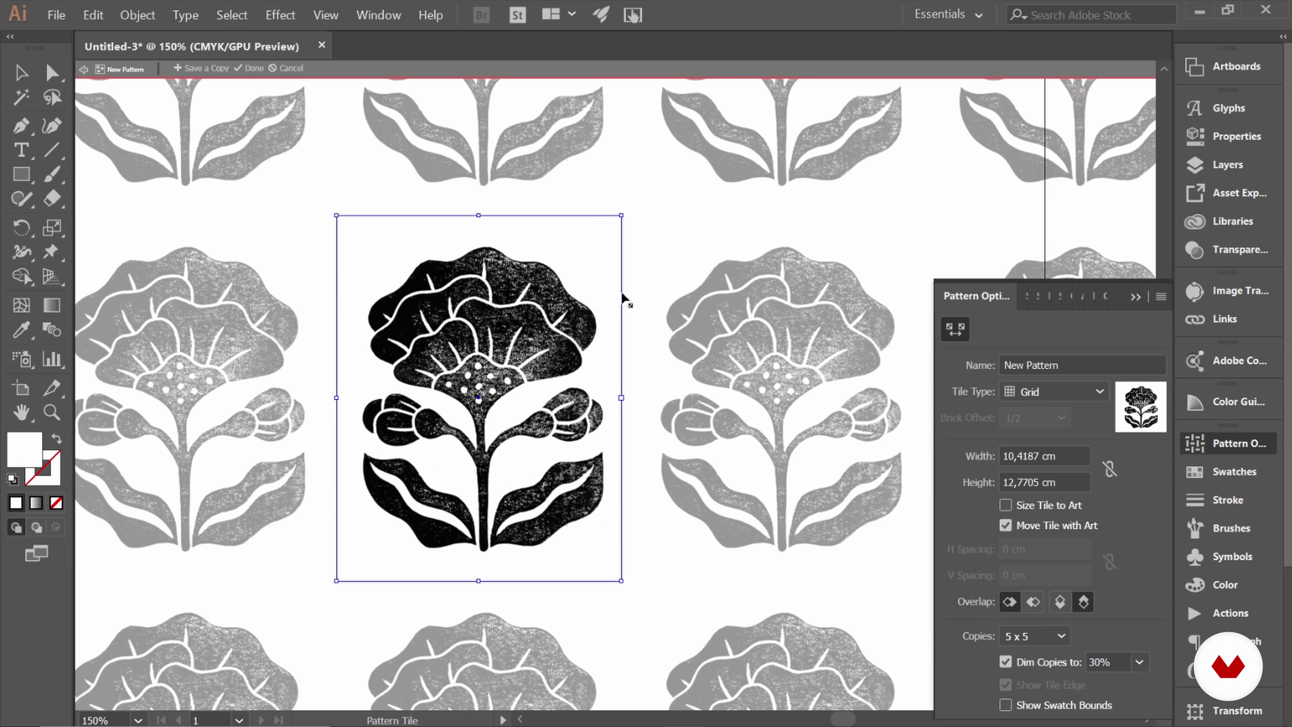Click the back arrow to exit pattern mode
Viewport: 1292px width, 727px height.
[x=84, y=69]
